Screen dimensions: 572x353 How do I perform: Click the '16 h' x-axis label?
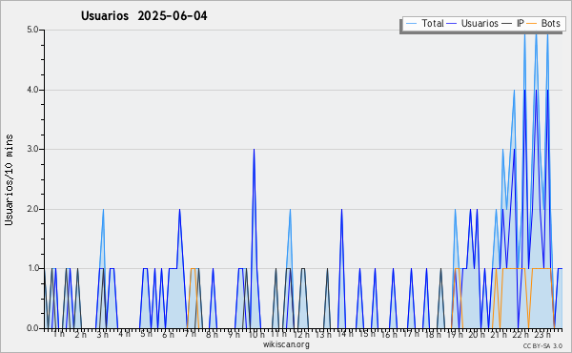point(389,334)
